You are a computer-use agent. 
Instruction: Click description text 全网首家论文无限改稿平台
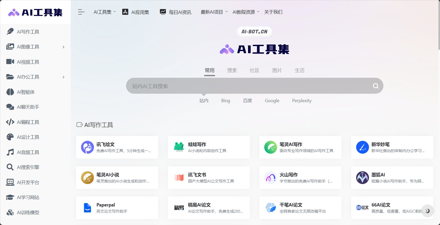303,211
